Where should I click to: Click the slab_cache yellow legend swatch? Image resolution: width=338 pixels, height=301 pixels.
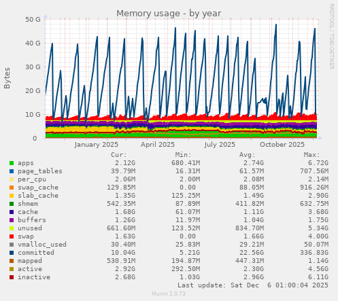pyautogui.click(x=12, y=196)
